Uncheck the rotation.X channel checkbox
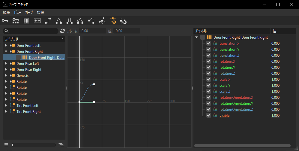Screen dimensions: 299x151 click(209, 61)
